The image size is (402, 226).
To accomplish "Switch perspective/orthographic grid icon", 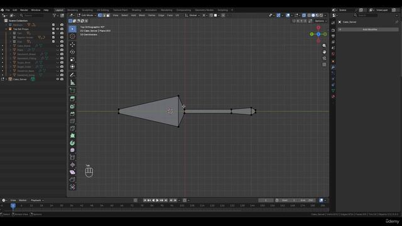I will click(324, 65).
